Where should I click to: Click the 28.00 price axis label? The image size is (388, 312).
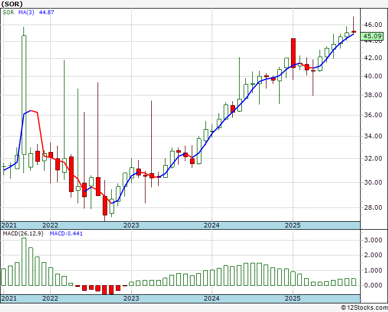(373, 207)
